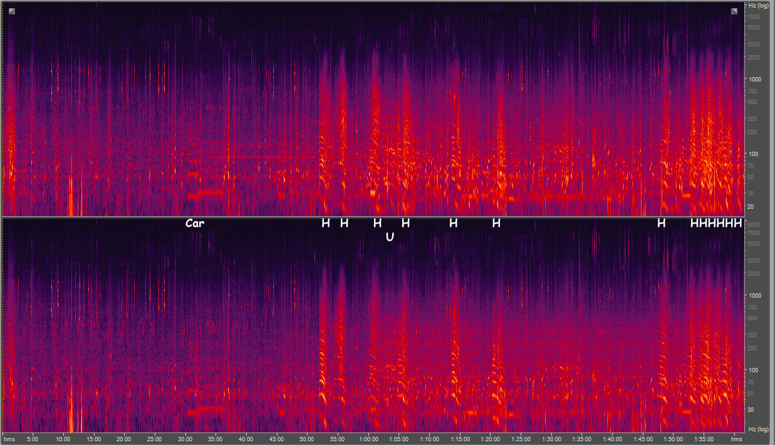Click the 'Car' annotation label
The image size is (775, 445).
pos(195,223)
